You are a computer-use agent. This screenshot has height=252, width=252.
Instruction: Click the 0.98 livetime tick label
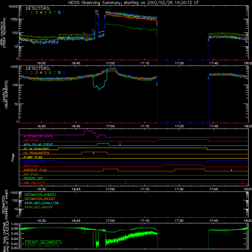point(14,228)
